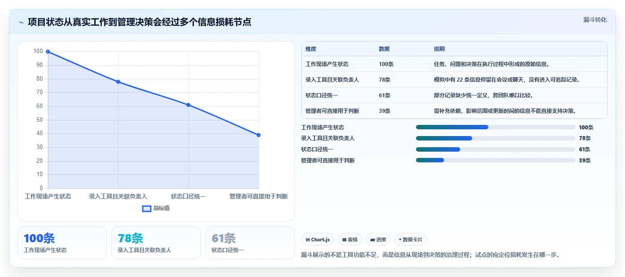The width and height of the screenshot is (625, 277).
Task: Click the chart data point at 39
Action: pyautogui.click(x=259, y=135)
